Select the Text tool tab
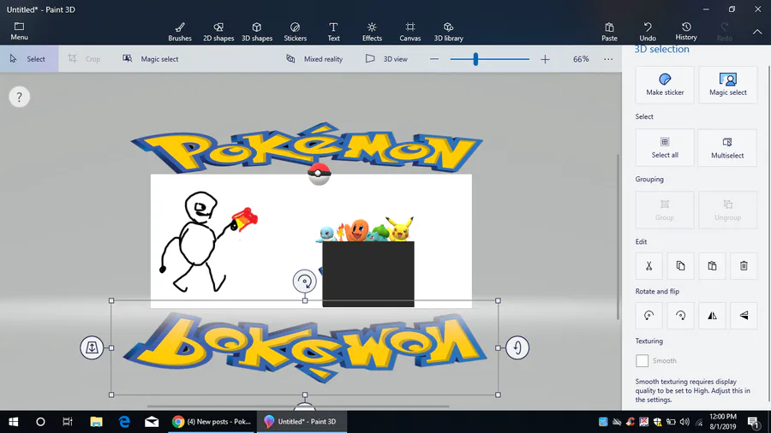 pos(333,32)
